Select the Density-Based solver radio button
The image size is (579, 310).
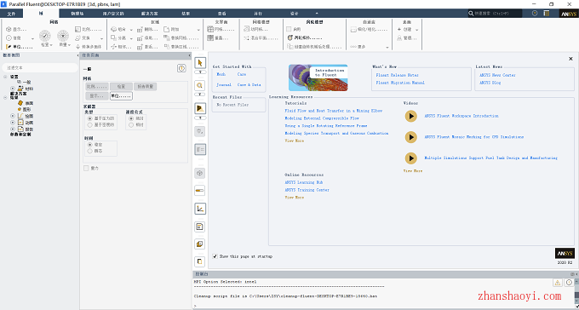[x=89, y=125]
